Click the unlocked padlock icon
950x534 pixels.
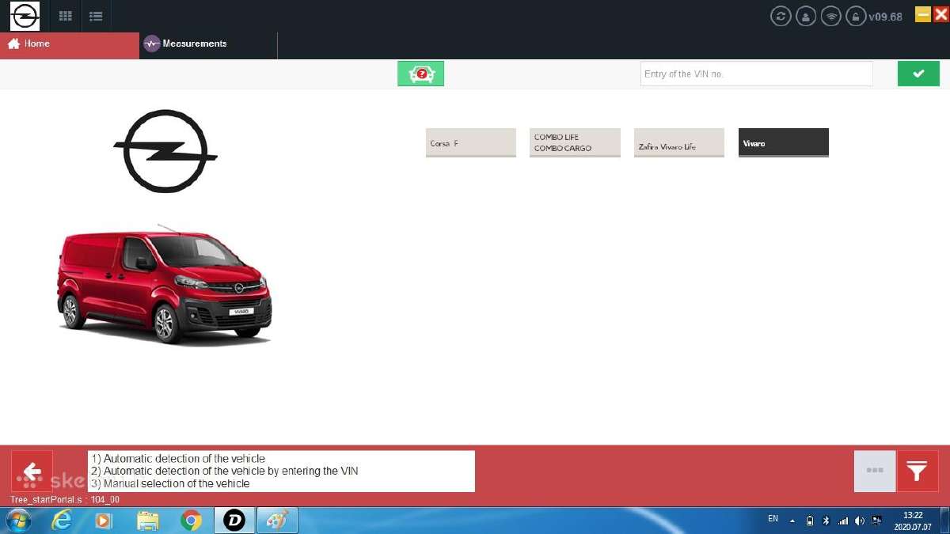pos(855,16)
